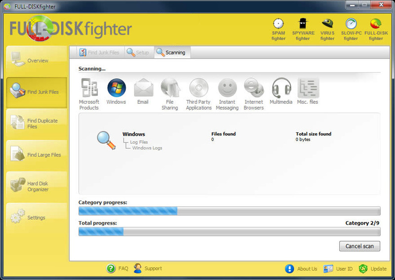Image resolution: width=395 pixels, height=280 pixels.
Task: Click the Category 2/9 indicator
Action: click(x=362, y=223)
